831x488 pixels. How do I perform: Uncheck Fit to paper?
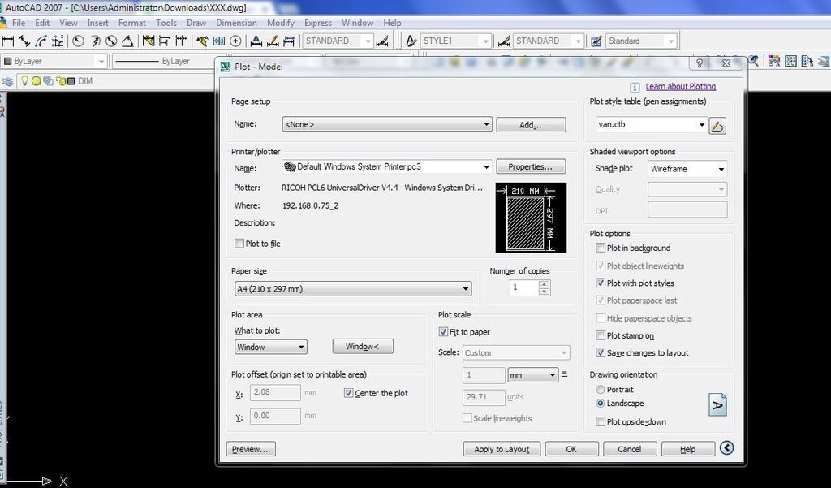click(443, 332)
